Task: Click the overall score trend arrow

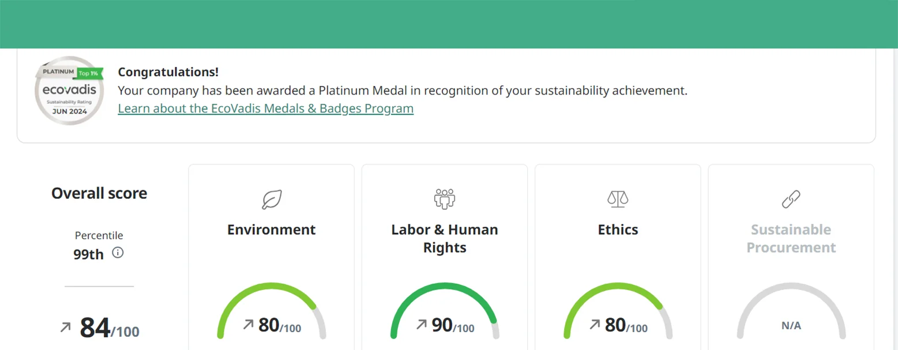Action: (66, 328)
